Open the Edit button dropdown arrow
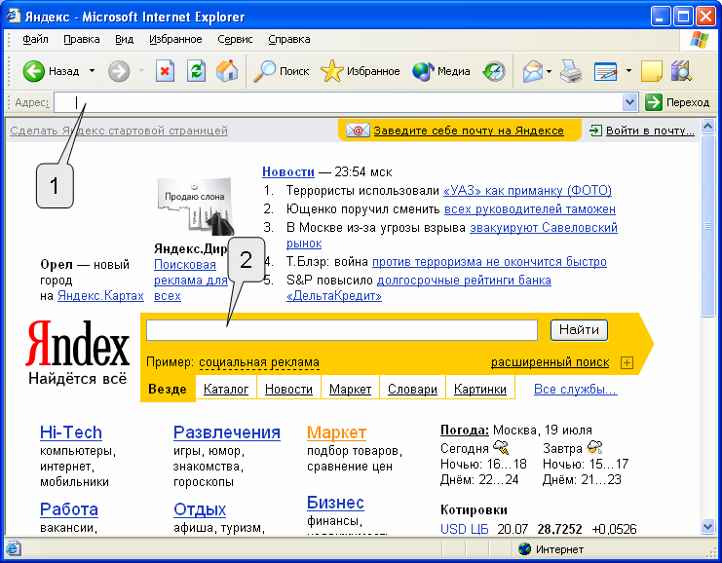The image size is (722, 563). pos(628,71)
